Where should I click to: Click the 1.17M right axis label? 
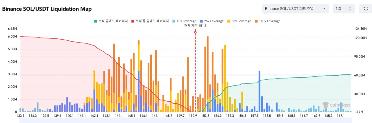pos(358,112)
